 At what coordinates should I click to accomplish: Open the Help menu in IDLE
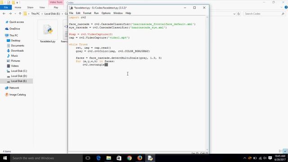tap(128, 13)
